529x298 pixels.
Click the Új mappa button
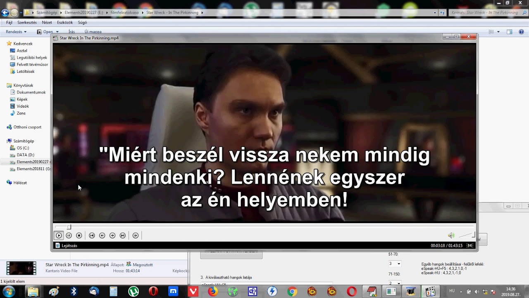click(x=93, y=32)
